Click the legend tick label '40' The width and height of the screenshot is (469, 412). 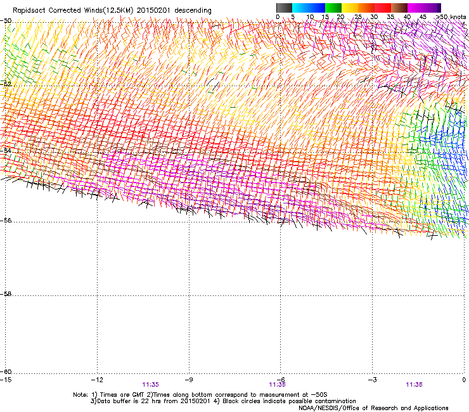click(407, 17)
